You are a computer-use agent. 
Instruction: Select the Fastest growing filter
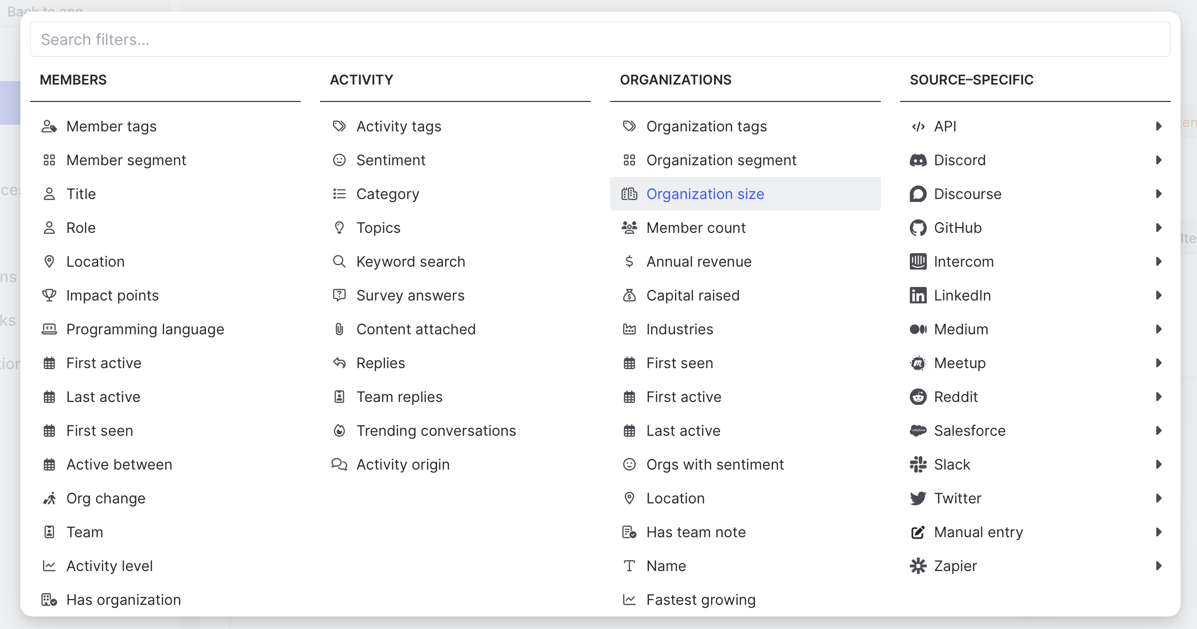point(701,600)
